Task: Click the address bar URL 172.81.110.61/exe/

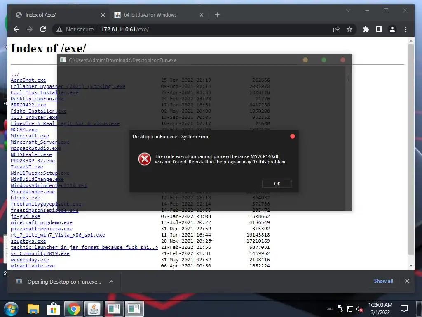Action: [x=125, y=29]
